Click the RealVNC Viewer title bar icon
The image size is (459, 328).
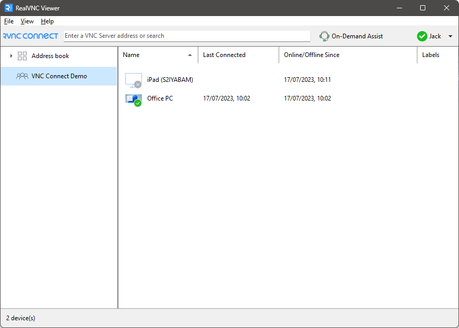point(9,8)
